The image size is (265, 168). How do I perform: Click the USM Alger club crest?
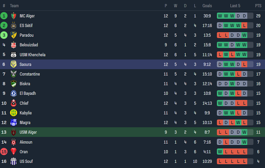[14, 132]
